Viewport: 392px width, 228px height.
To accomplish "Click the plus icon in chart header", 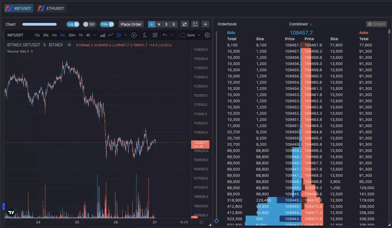I will [205, 24].
